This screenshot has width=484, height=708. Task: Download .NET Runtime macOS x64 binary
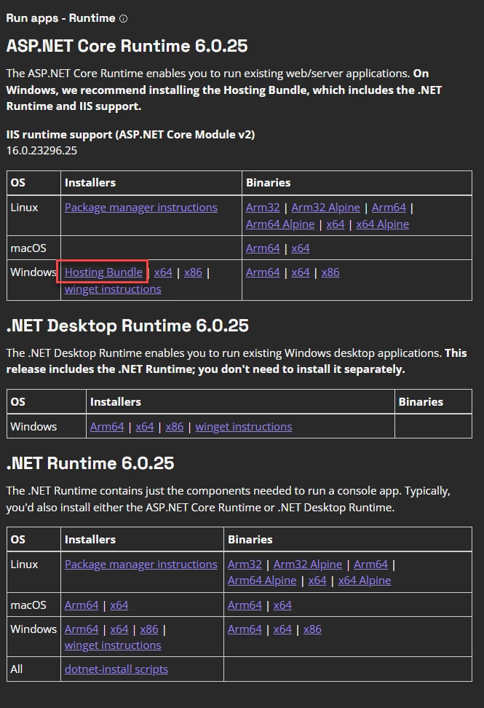tap(282, 605)
